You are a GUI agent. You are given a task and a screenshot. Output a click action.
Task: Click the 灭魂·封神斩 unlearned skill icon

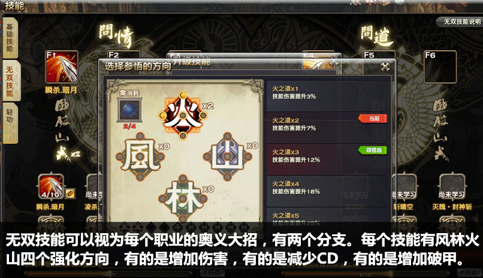tap(452, 187)
